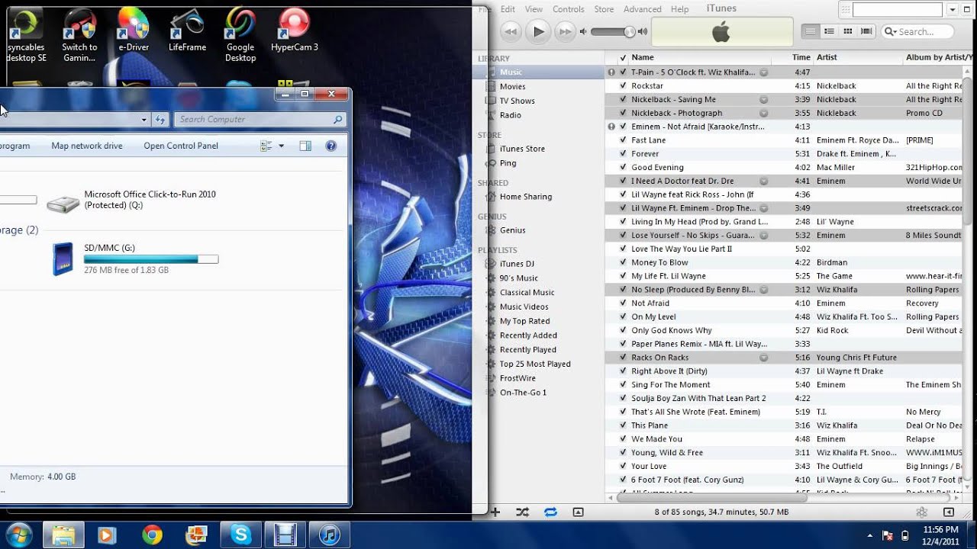Click Open Control Panel in Explorer

tap(181, 146)
